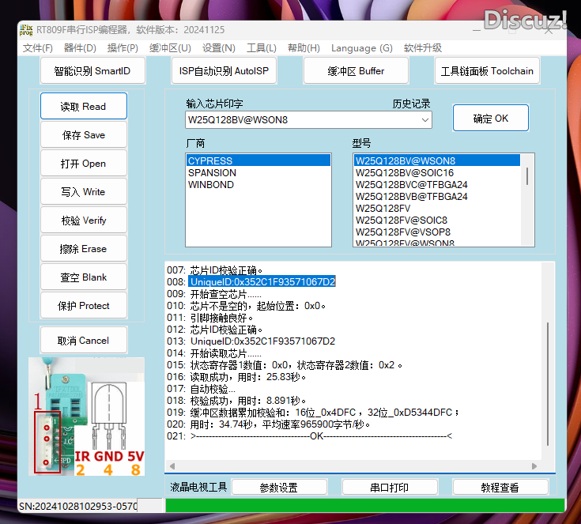Click the 保存 Save button
The width and height of the screenshot is (581, 524).
[84, 135]
